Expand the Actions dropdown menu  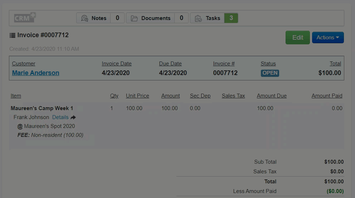(328, 38)
